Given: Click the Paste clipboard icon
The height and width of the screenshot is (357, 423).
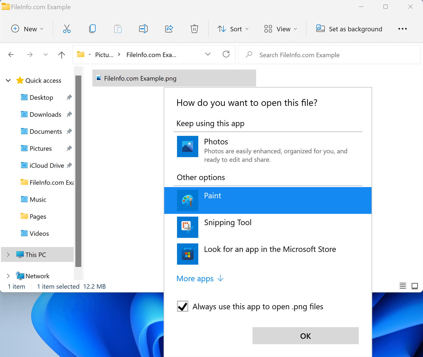Looking at the screenshot, I should coord(118,29).
